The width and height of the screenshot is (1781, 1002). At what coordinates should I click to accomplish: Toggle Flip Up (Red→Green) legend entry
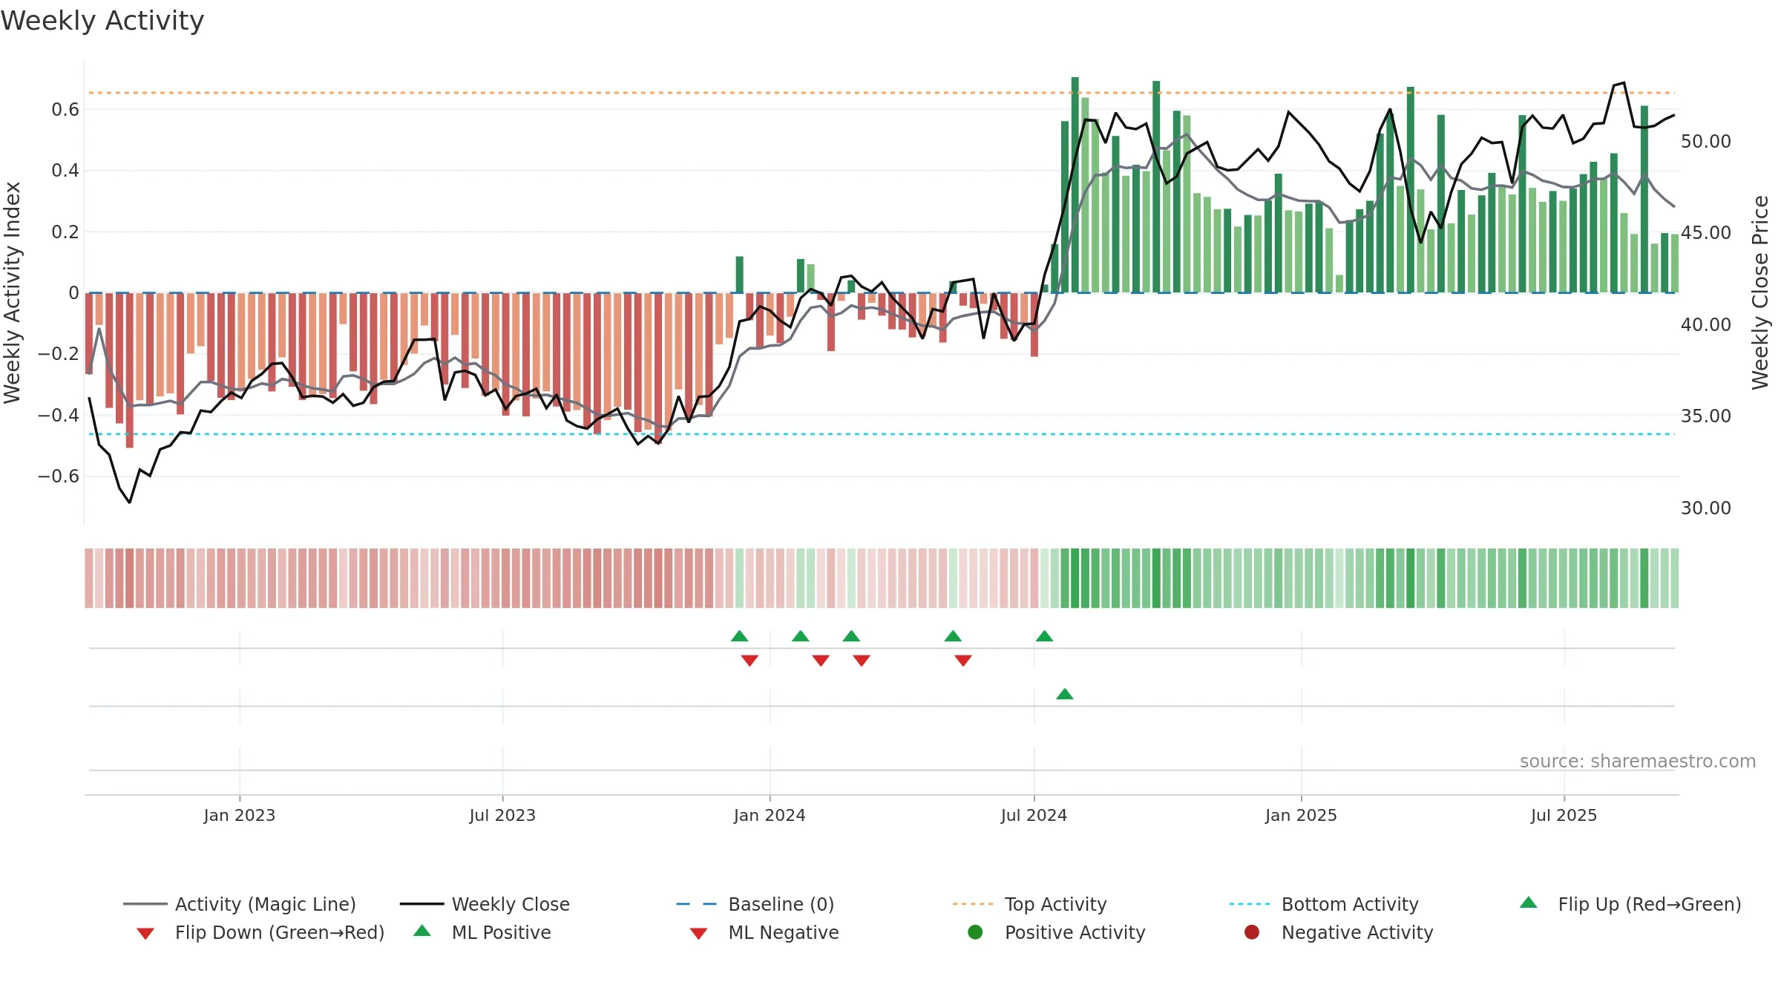(1630, 904)
